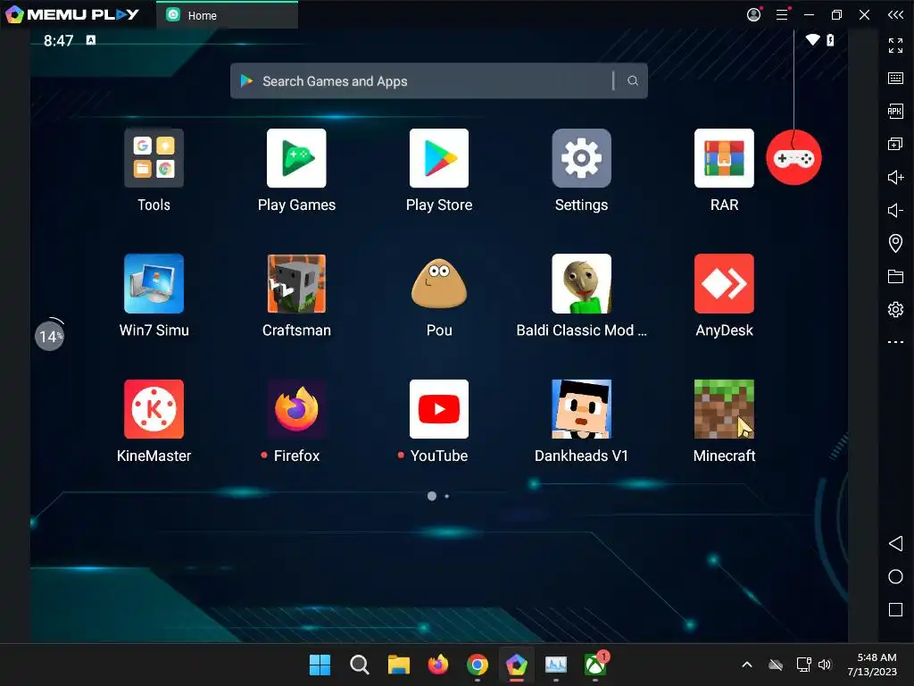Select the Home tab

coord(228,15)
